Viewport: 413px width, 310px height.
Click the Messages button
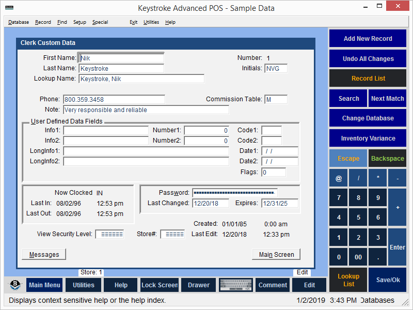pos(44,254)
